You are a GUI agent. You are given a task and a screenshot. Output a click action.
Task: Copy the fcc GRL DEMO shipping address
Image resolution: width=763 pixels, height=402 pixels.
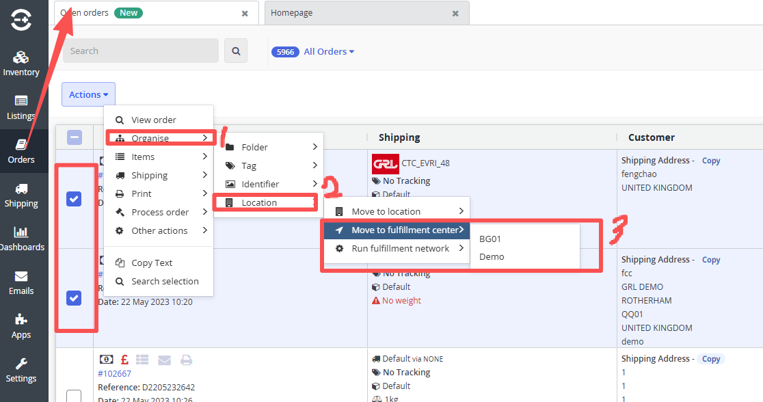(711, 260)
